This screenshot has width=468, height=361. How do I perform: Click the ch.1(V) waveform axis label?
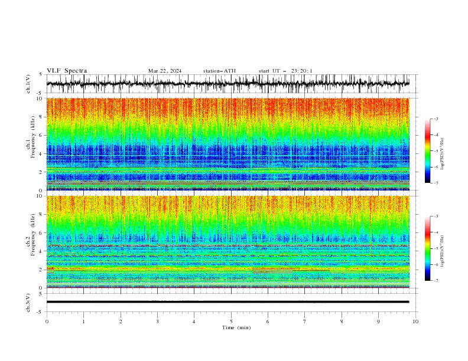(x=28, y=84)
